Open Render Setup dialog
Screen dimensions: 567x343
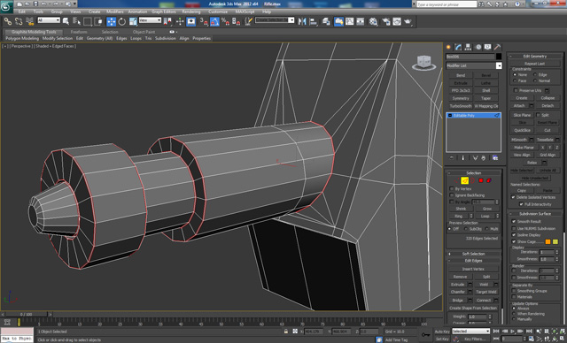coord(386,21)
